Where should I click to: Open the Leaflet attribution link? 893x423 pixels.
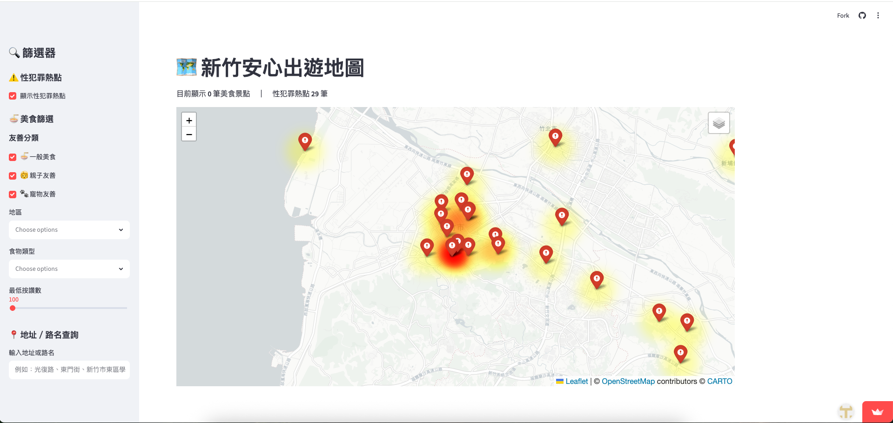point(577,381)
